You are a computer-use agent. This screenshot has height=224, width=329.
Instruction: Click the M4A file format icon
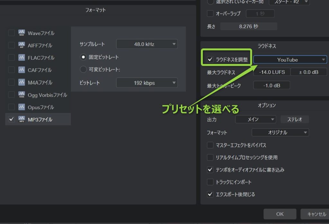[22, 82]
